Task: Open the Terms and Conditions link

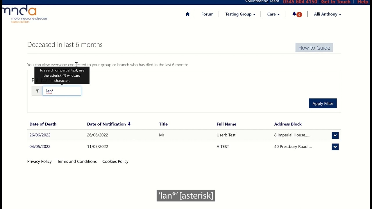Action: pos(77,161)
